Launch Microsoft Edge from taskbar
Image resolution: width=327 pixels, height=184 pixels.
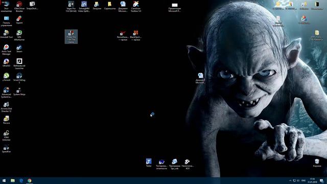[21, 180]
